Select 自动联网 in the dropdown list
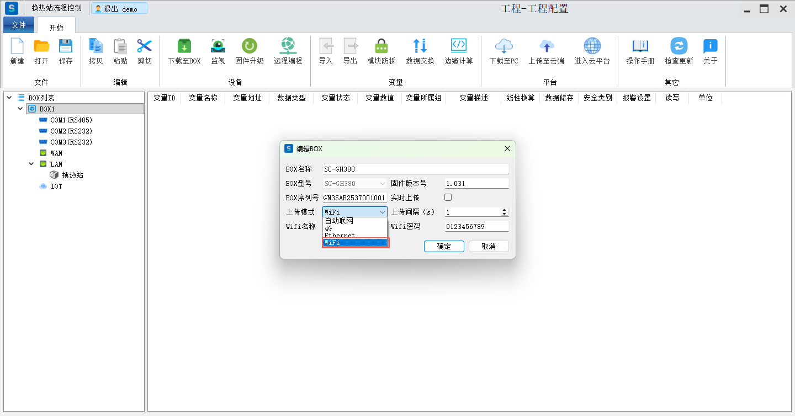Screen dimensions: 795x416 339,221
